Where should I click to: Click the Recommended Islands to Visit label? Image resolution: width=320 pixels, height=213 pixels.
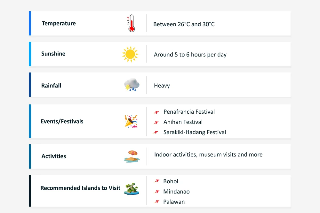click(x=80, y=188)
